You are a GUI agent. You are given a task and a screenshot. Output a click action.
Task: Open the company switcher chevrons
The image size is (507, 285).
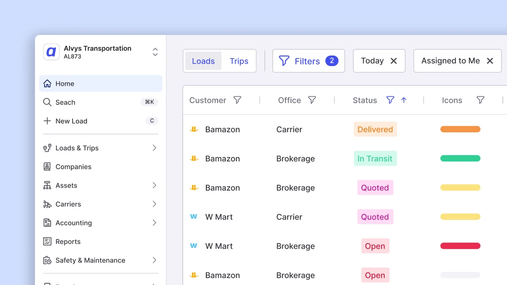pos(155,52)
